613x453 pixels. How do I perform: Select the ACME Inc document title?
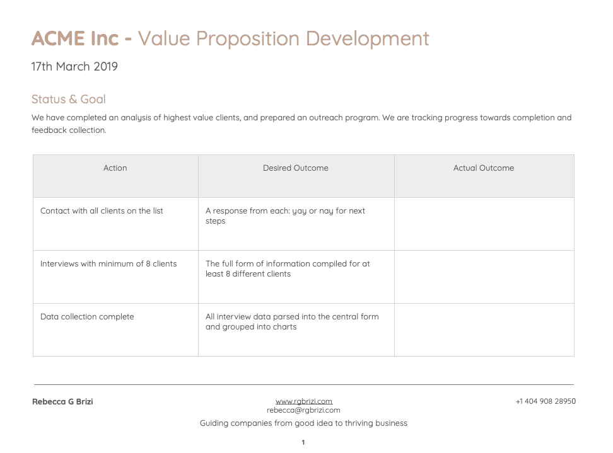click(x=230, y=38)
